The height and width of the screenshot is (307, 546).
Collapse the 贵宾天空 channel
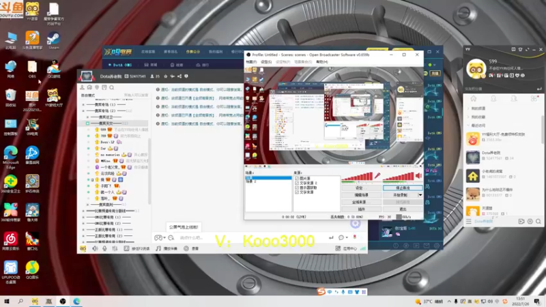[88, 123]
